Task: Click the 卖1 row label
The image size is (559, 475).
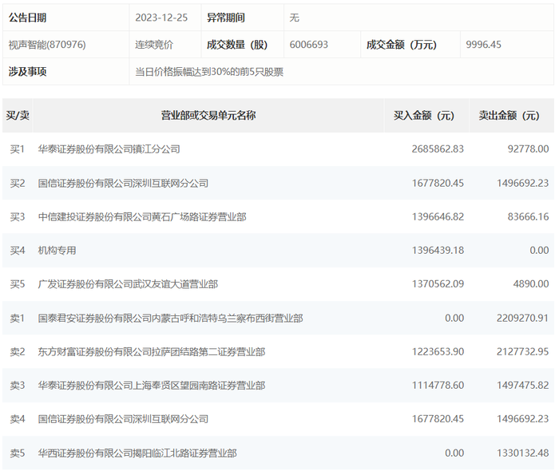Action: pos(17,318)
